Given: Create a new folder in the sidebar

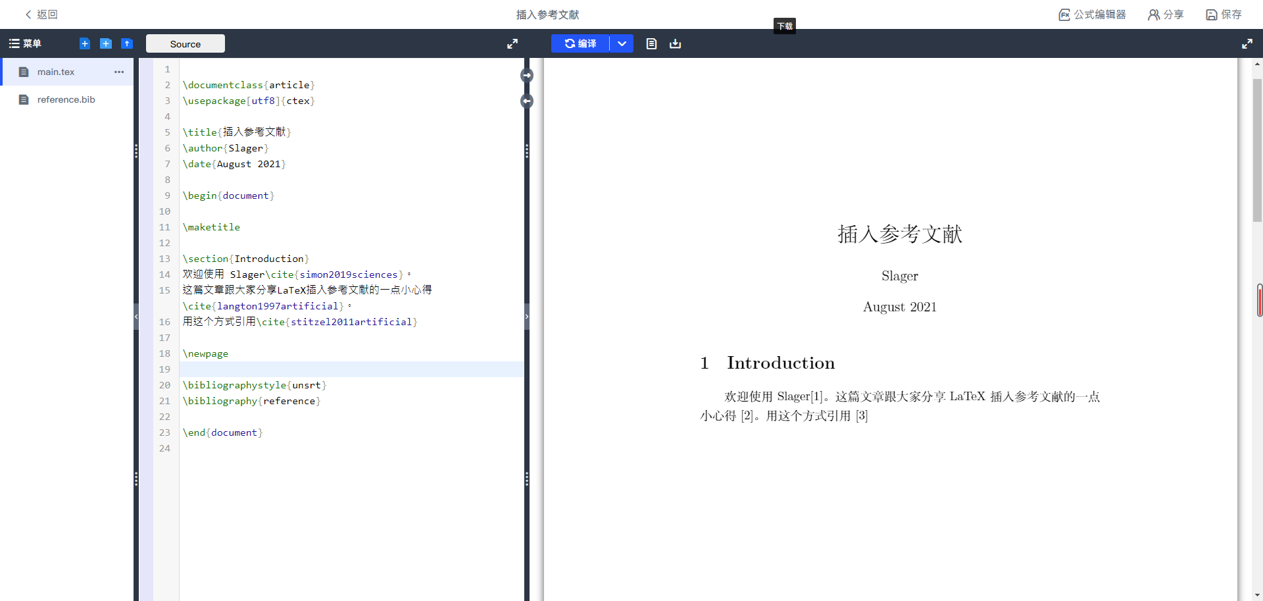Looking at the screenshot, I should coord(105,43).
